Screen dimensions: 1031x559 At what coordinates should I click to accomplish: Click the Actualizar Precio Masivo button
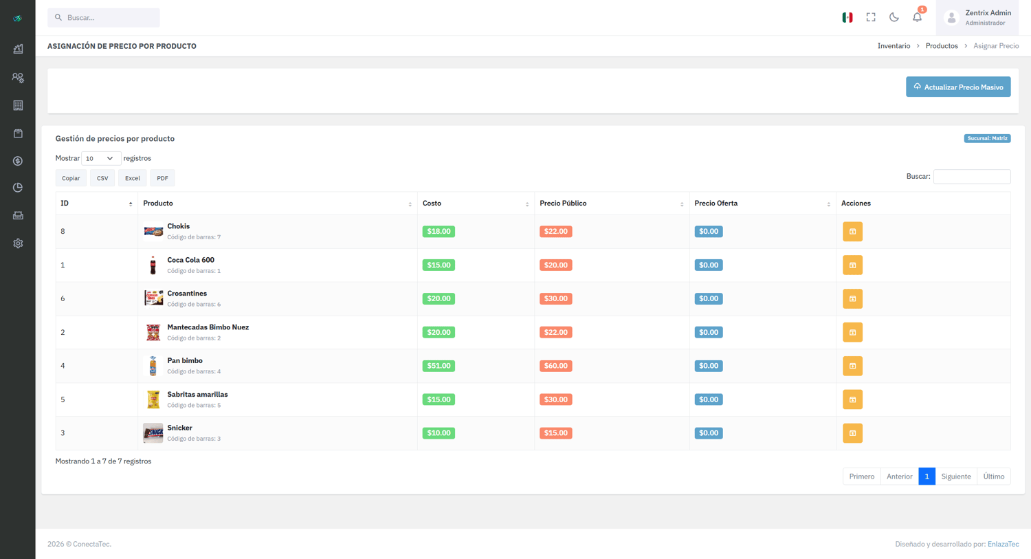click(x=958, y=87)
